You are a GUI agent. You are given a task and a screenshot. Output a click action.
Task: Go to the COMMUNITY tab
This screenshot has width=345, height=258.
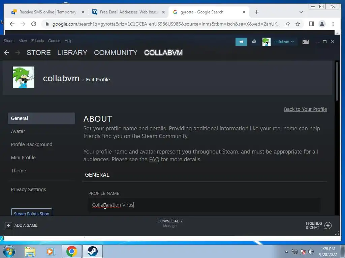(x=116, y=53)
